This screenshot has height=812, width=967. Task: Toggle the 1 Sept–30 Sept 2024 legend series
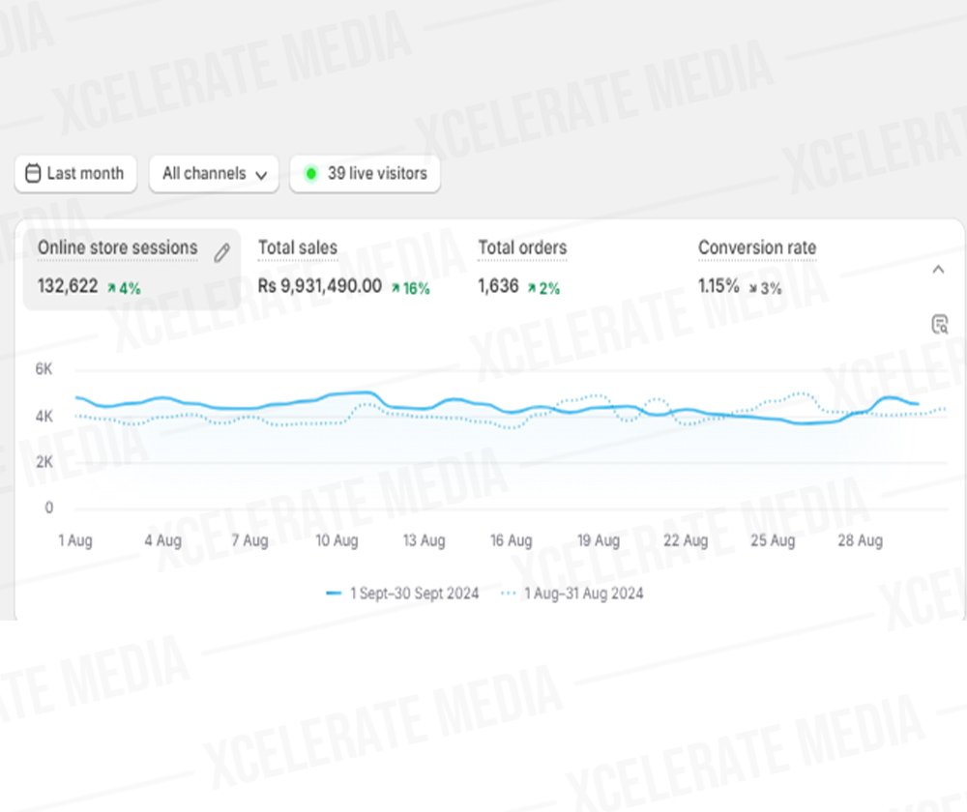[x=402, y=594]
